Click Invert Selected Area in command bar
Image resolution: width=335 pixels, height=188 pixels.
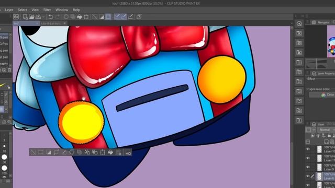pyautogui.click(x=102, y=17)
